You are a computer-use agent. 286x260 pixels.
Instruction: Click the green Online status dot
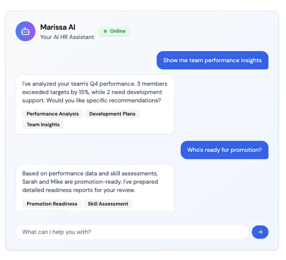pos(105,31)
